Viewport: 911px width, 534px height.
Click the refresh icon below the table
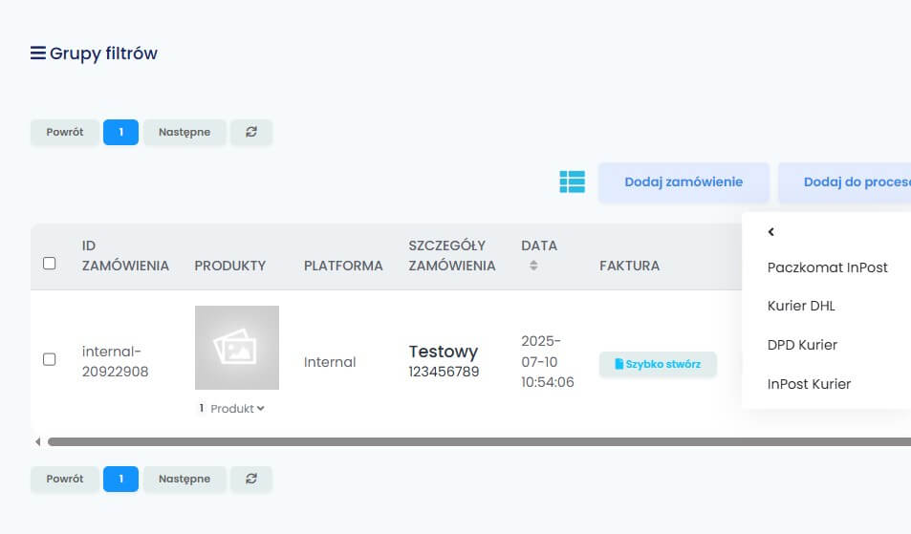click(x=251, y=479)
